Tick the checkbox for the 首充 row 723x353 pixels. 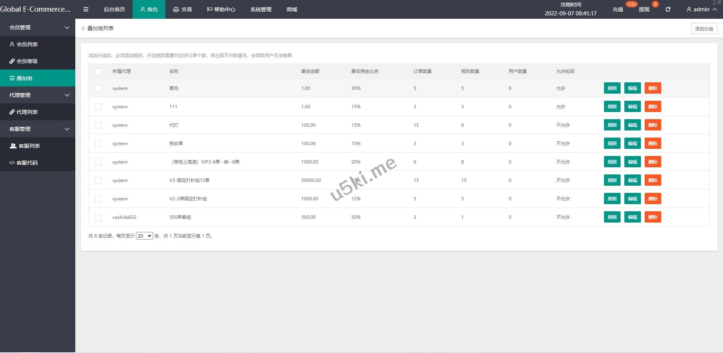98,88
